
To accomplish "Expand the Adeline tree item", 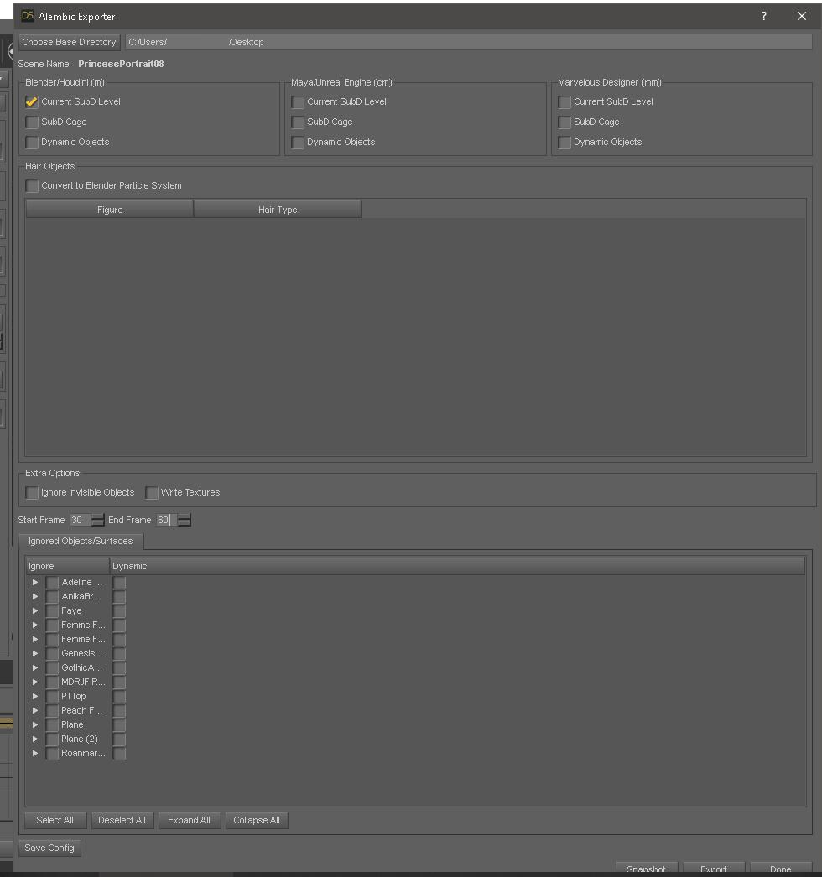I will click(35, 582).
